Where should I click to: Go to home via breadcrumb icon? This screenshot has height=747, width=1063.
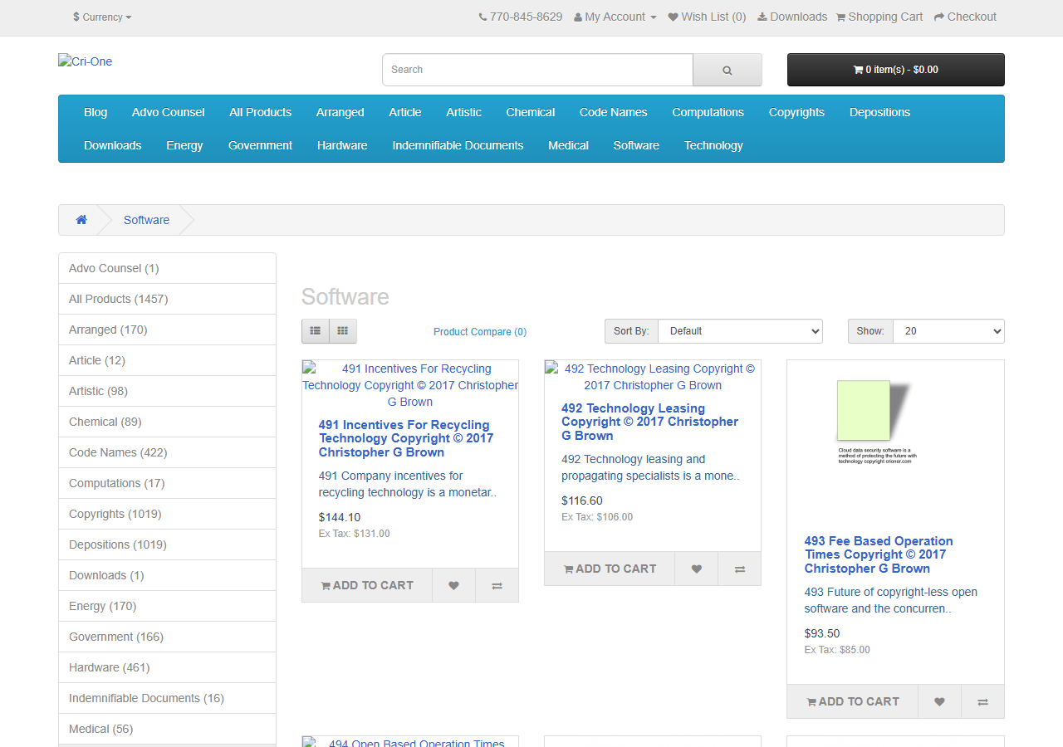81,220
